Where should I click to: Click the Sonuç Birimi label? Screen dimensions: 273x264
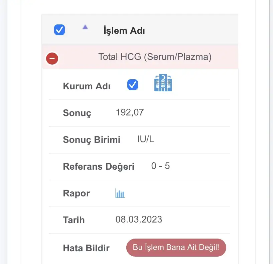91,140
